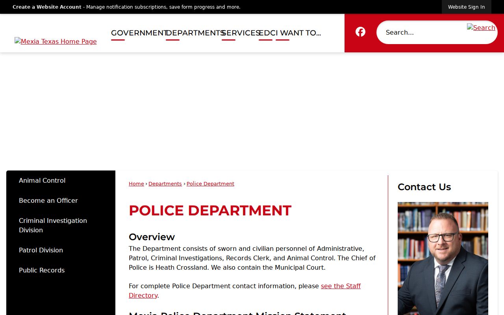The image size is (504, 315).
Task: Open Animal Control in the sidebar
Action: click(x=42, y=180)
